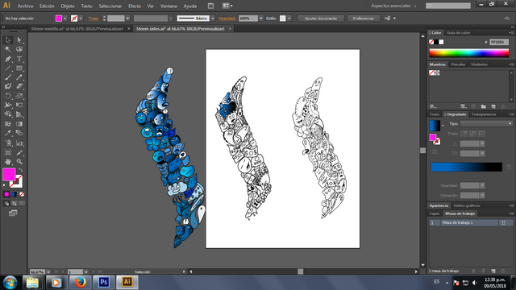Open the Básico brush definition dropdown
Viewport: 516px width, 290px height.
click(213, 19)
